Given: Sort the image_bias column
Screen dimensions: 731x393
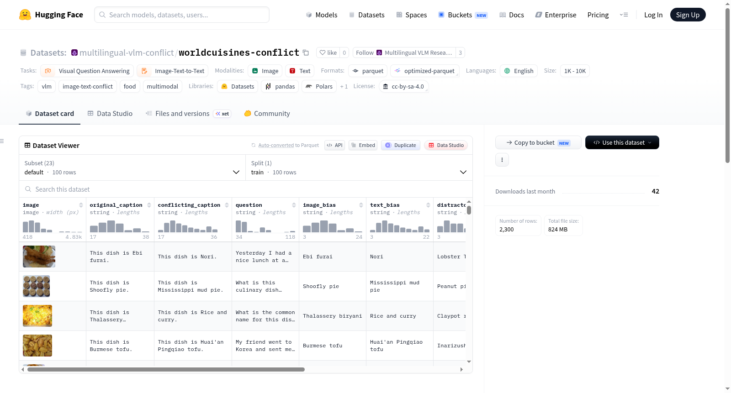Looking at the screenshot, I should click(361, 205).
